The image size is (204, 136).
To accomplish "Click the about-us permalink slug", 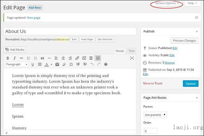I will (63, 39).
